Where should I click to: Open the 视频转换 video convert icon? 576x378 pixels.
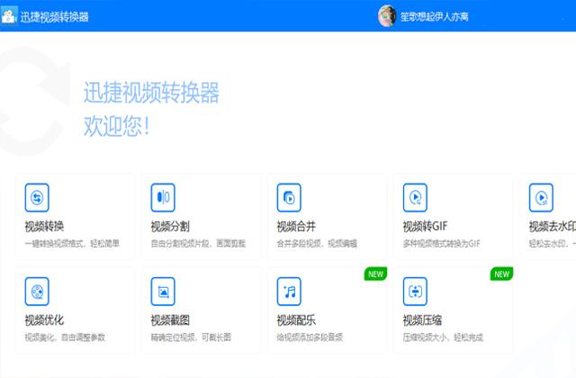tap(37, 198)
